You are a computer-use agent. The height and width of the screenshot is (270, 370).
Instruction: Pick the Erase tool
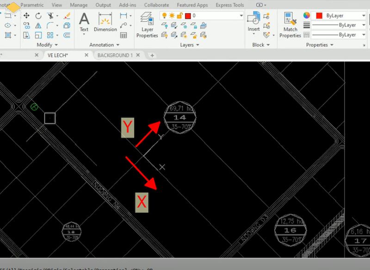click(67, 16)
